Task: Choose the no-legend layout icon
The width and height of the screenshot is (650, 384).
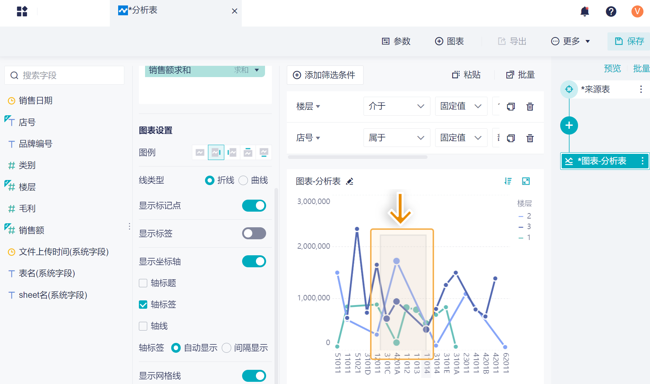Action: [x=200, y=152]
